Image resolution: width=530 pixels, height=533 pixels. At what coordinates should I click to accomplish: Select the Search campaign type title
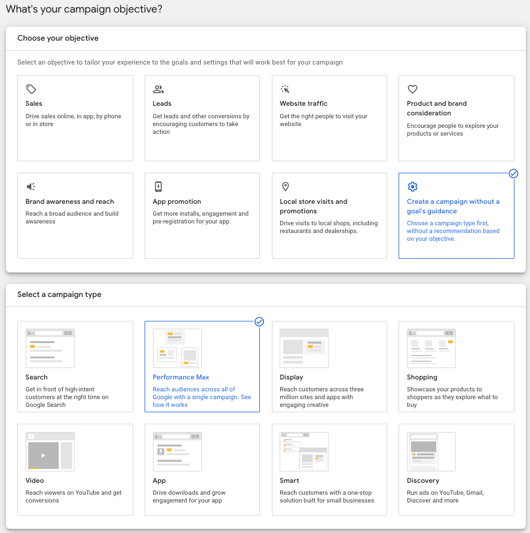36,377
